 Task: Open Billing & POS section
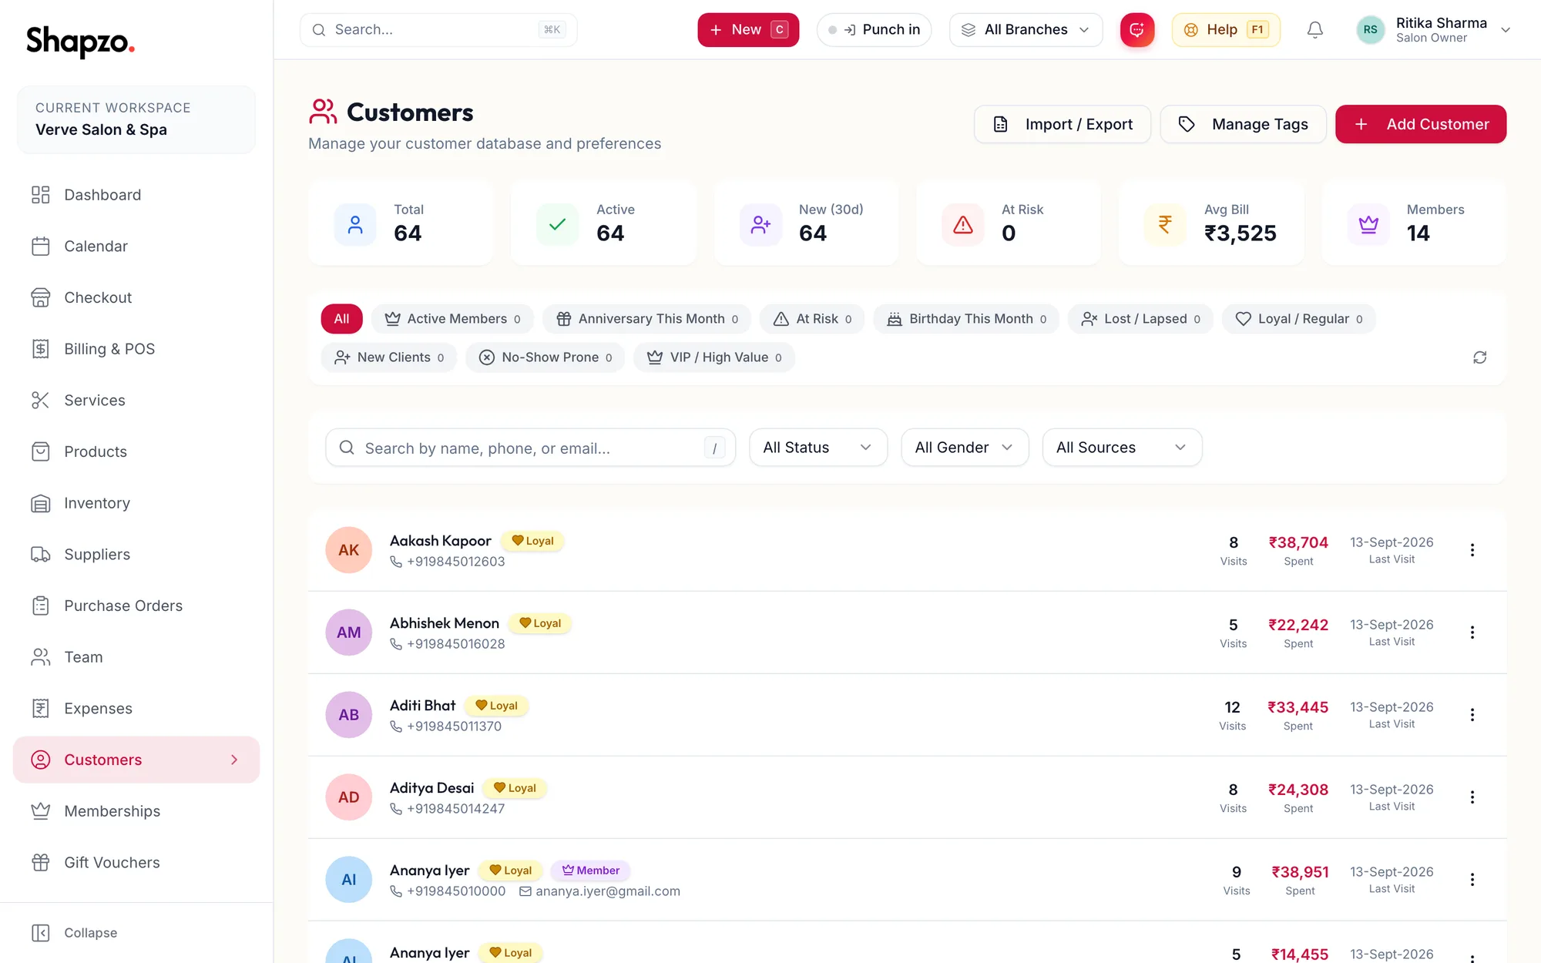coord(136,349)
